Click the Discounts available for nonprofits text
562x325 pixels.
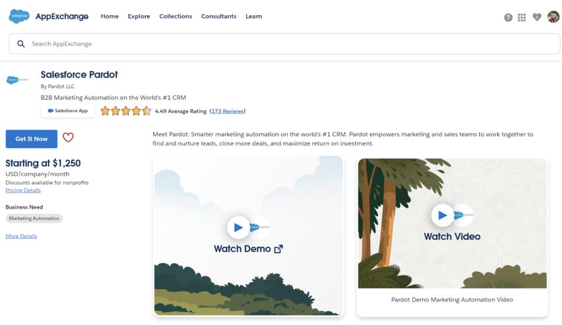(47, 182)
